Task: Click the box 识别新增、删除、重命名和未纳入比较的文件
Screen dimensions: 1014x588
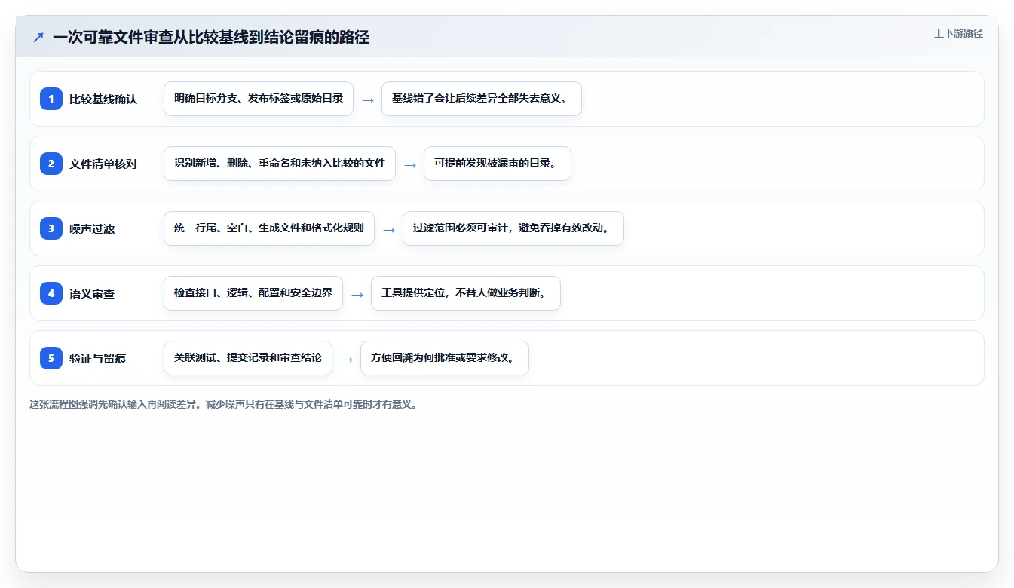Action: coord(280,164)
